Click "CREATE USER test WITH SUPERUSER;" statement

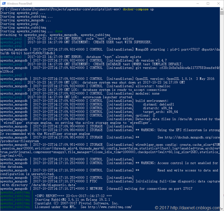[122, 42]
